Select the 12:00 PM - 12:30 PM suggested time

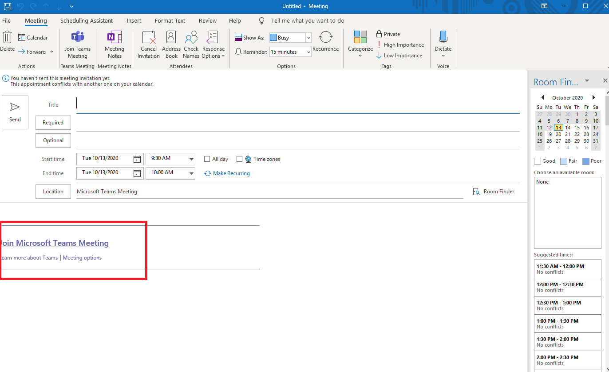click(x=567, y=287)
